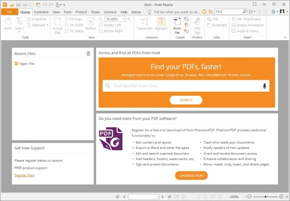Click the Save icon in quick access toolbar
The height and width of the screenshot is (201, 290).
click(18, 5)
